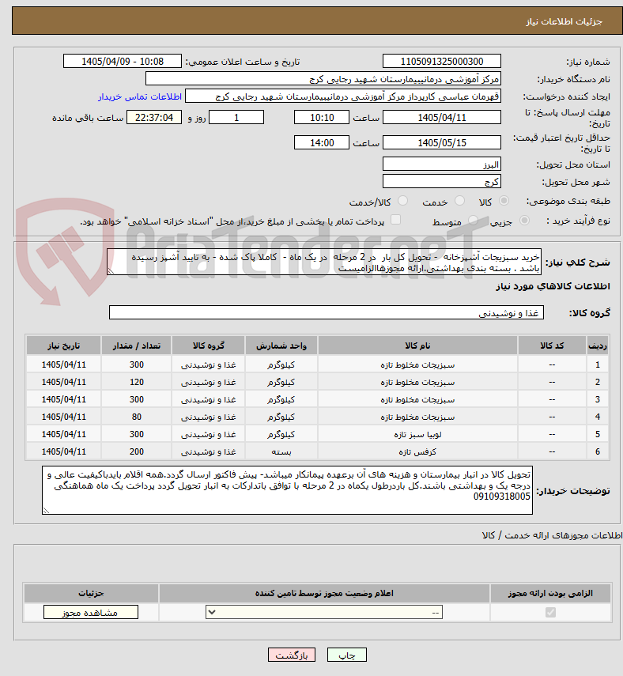Click the شماره نیاز number field
The height and width of the screenshot is (676, 623).
442,61
